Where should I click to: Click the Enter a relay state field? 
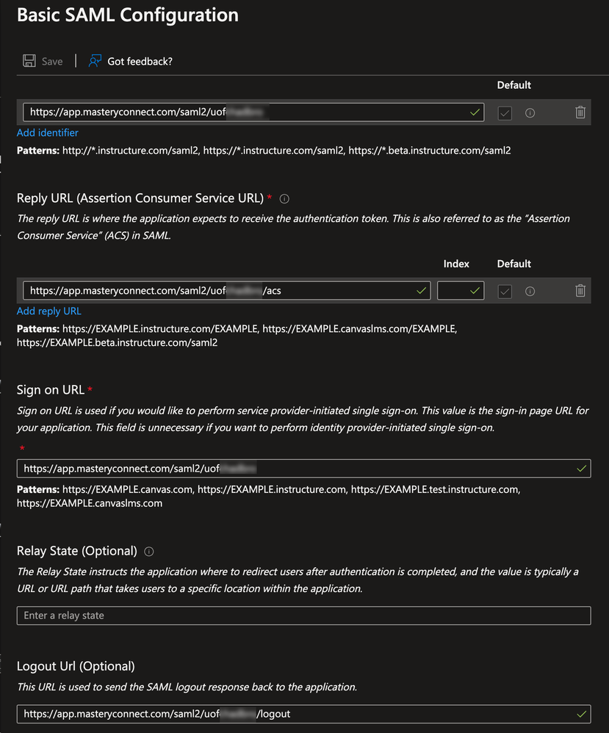click(x=303, y=615)
